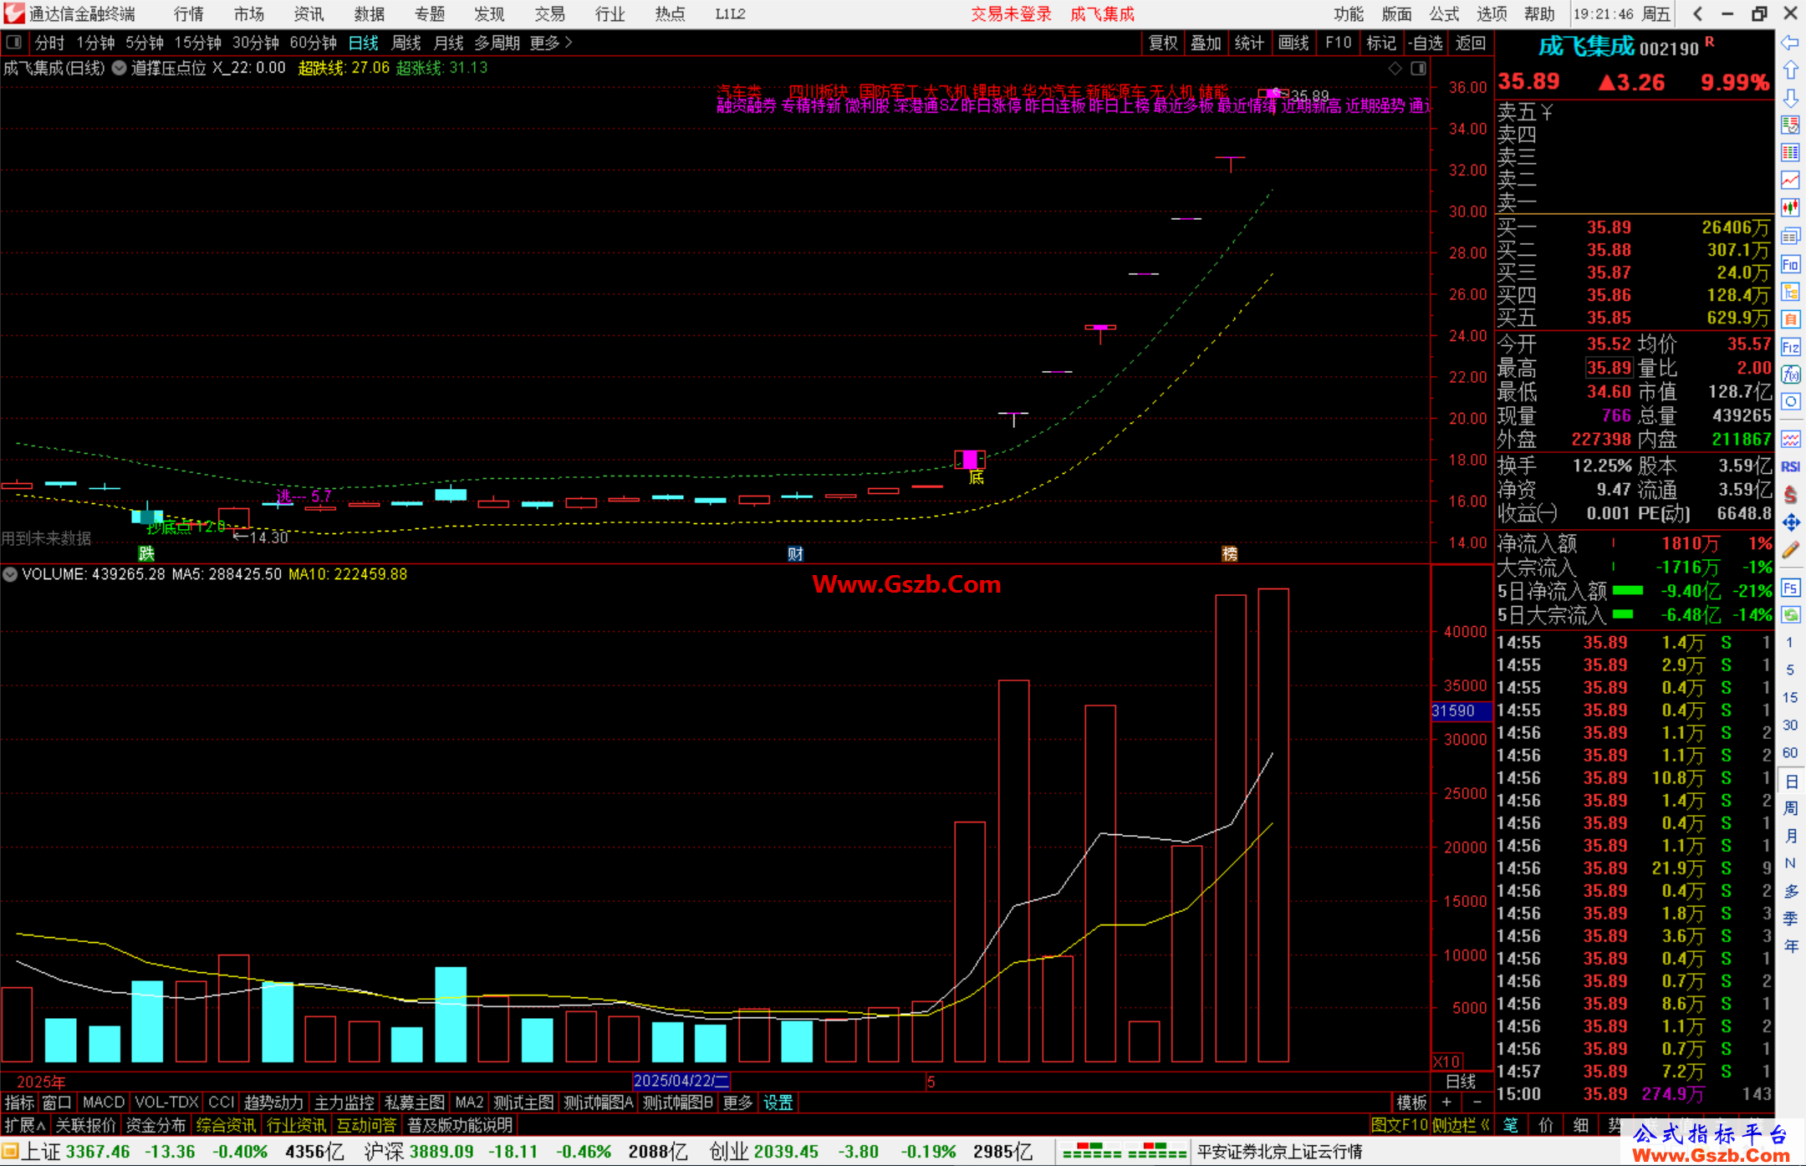Click the red dollar sign icon

(1790, 495)
